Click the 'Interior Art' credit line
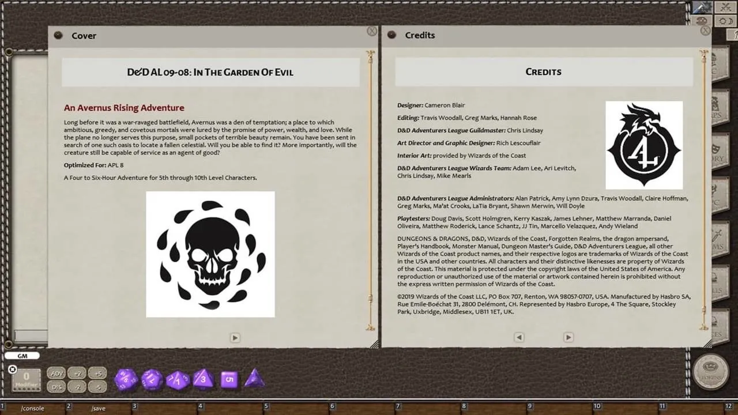Viewport: 738px width, 415px height. pyautogui.click(x=461, y=156)
